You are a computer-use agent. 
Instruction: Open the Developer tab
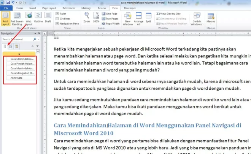pyautogui.click(x=130, y=8)
